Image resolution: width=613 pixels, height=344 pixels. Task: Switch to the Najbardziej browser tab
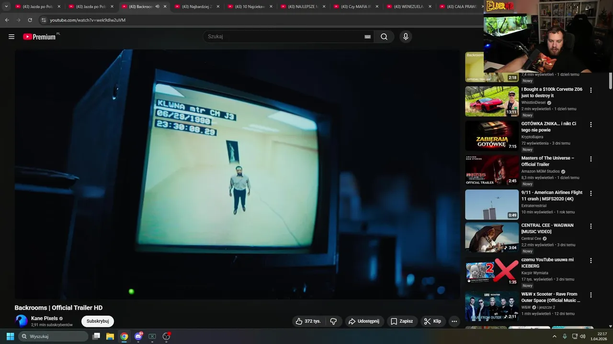196,7
